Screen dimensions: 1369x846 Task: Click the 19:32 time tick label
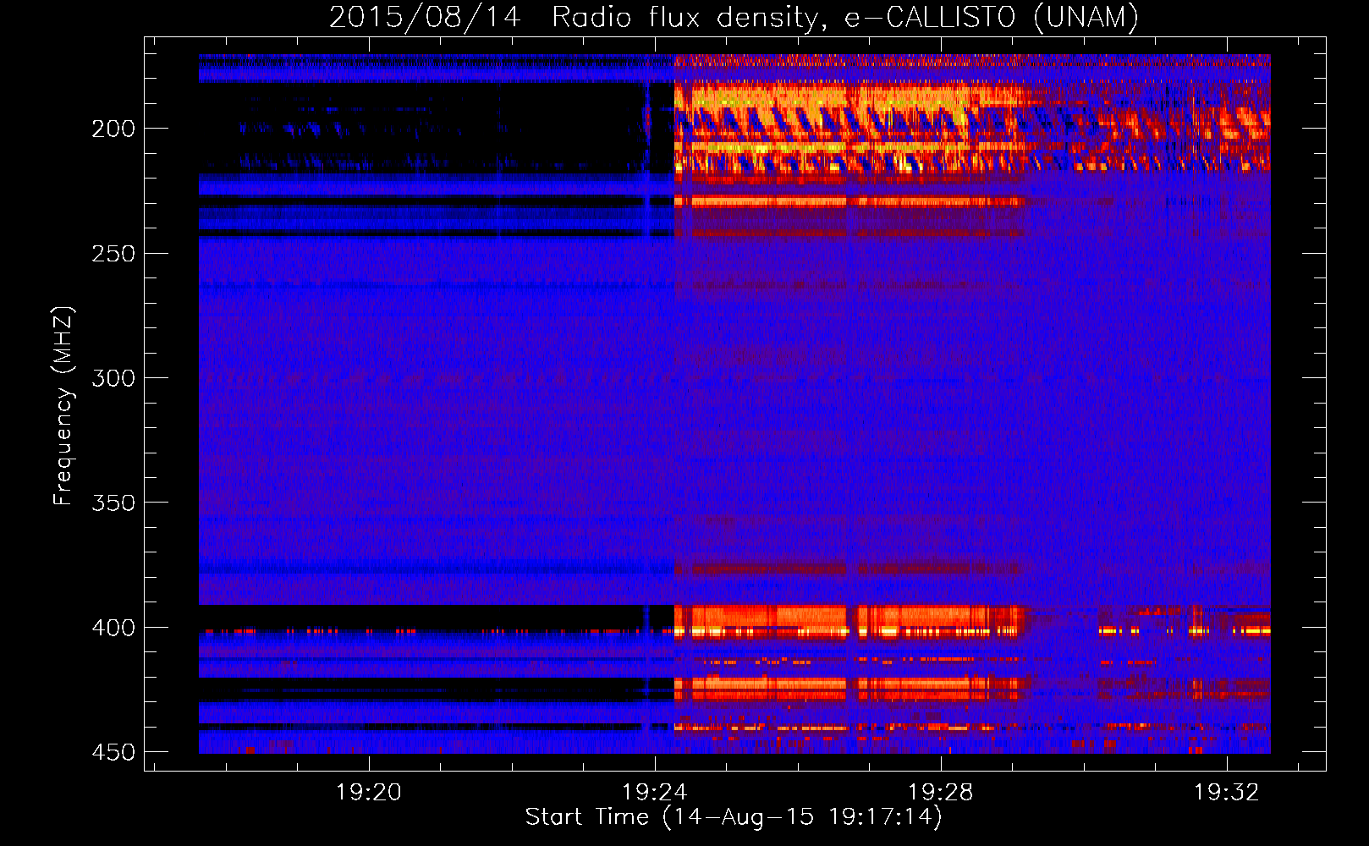(1227, 792)
